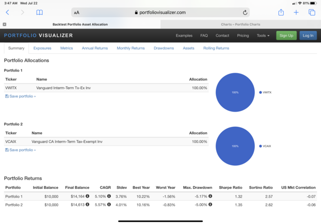The width and height of the screenshot is (321, 224).
Task: Click info icon next to $14,613 final balance
Action: tap(87, 204)
